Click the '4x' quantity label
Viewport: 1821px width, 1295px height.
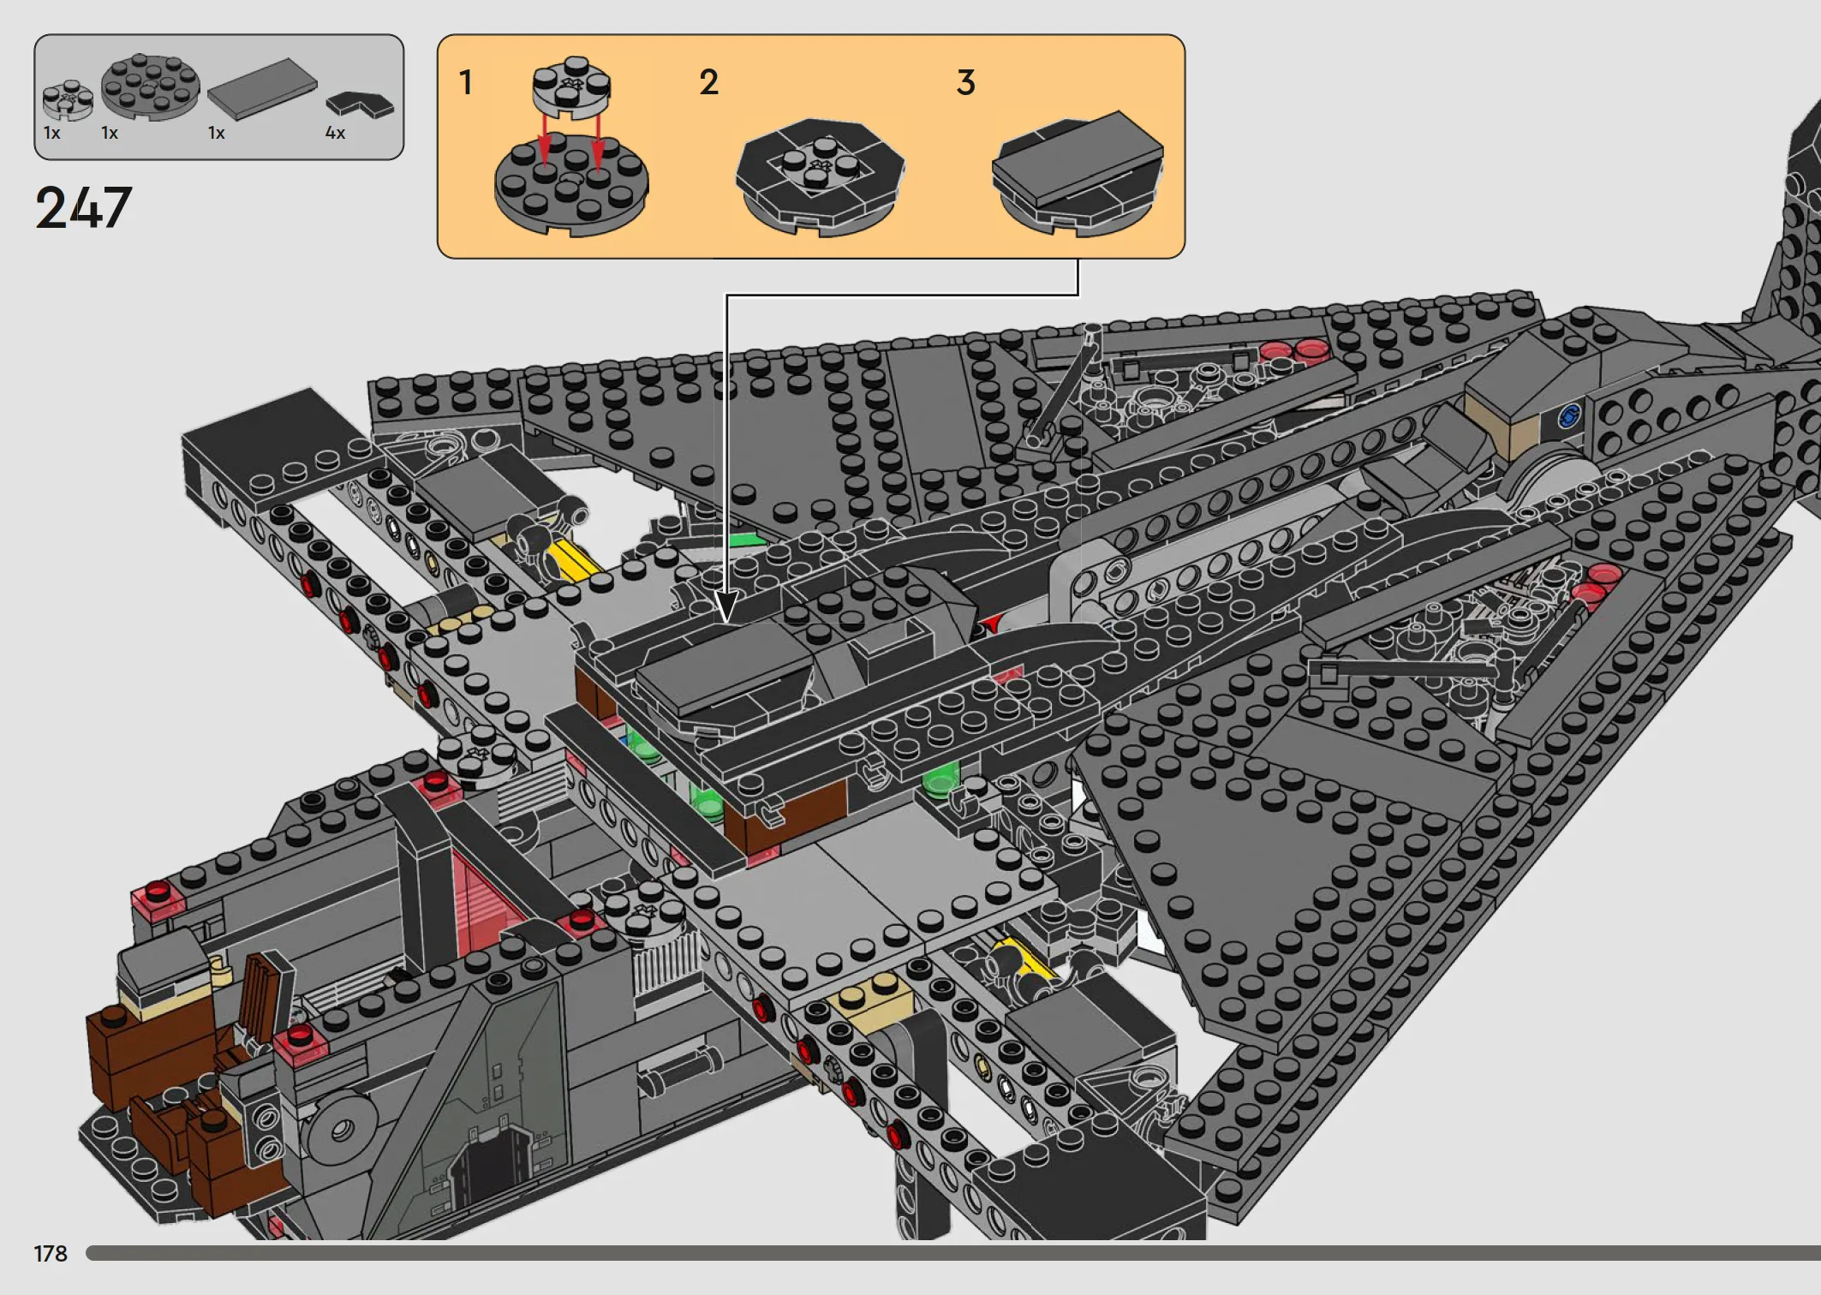[x=335, y=133]
